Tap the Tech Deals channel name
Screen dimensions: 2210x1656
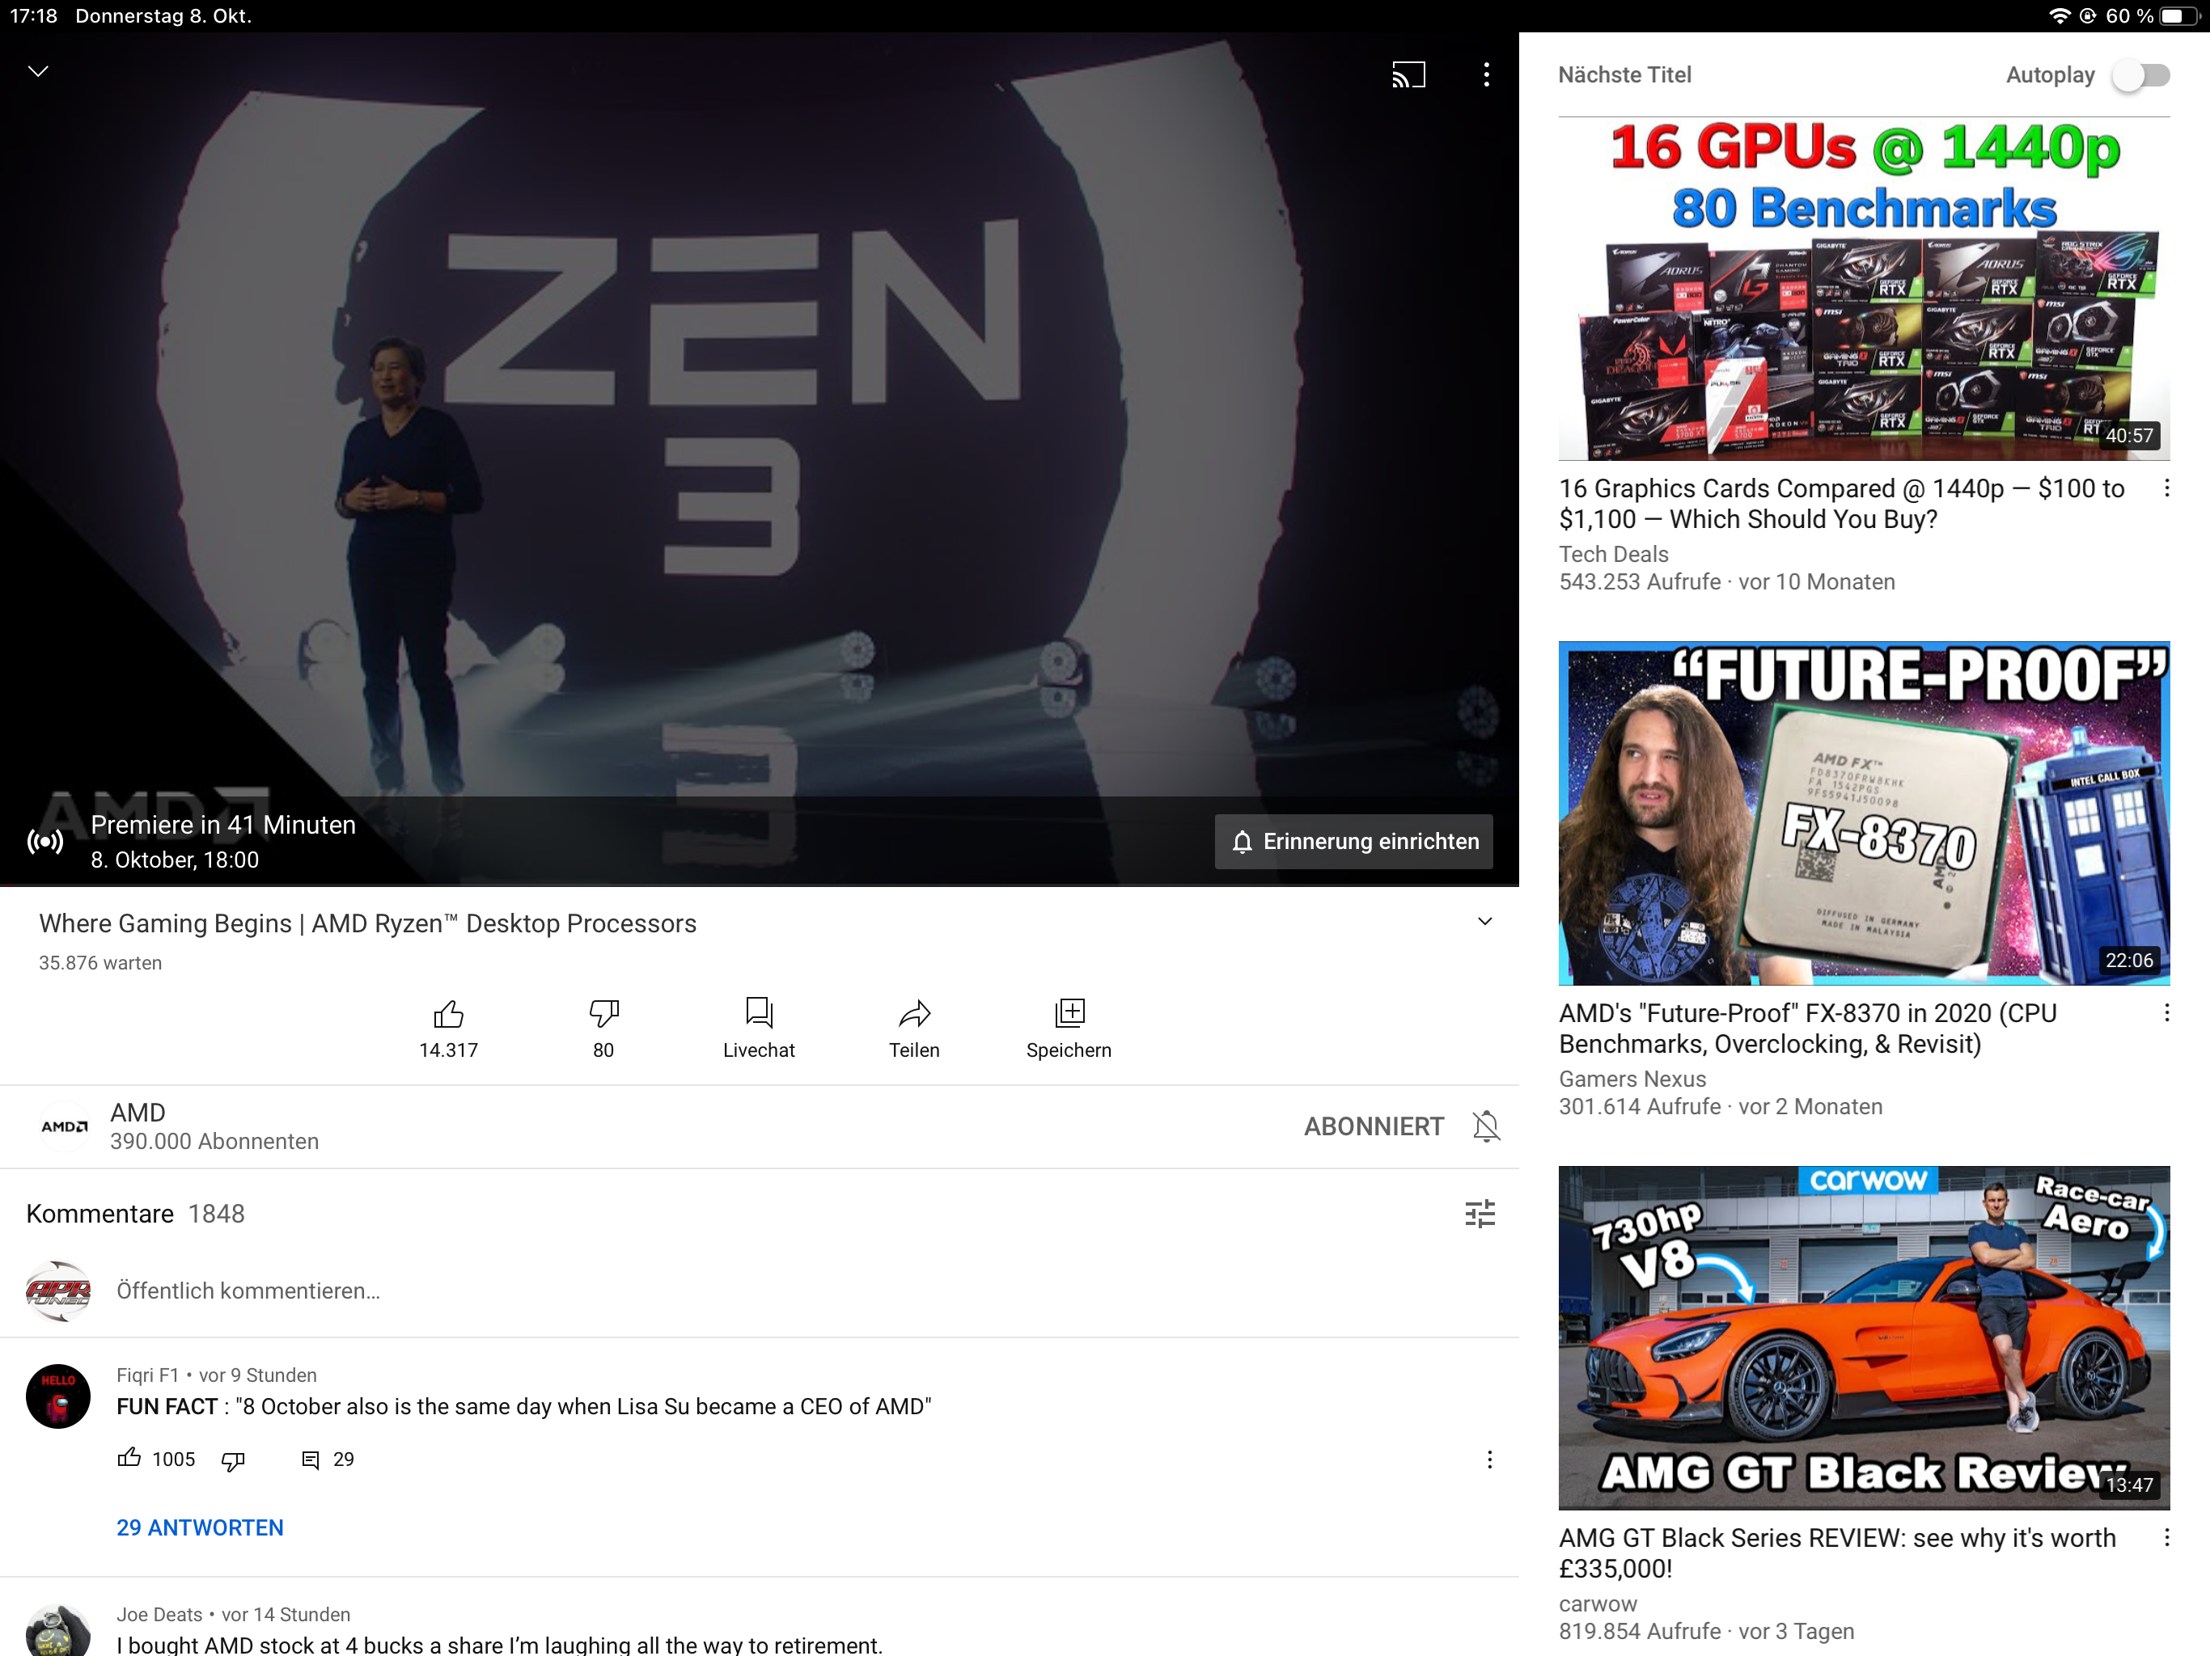point(1614,555)
